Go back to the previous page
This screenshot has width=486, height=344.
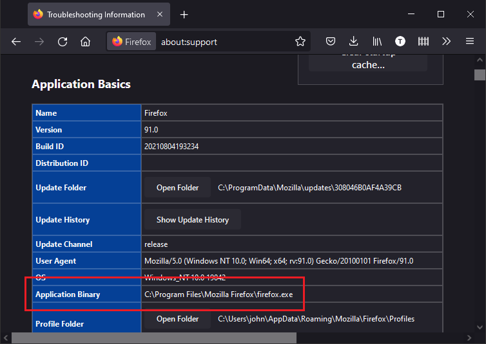point(16,42)
